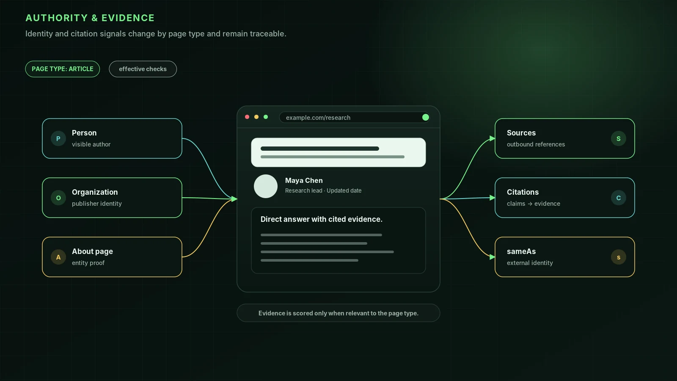Select the PAGE TYPE: ARTICLE pill
Image resolution: width=677 pixels, height=381 pixels.
[63, 69]
